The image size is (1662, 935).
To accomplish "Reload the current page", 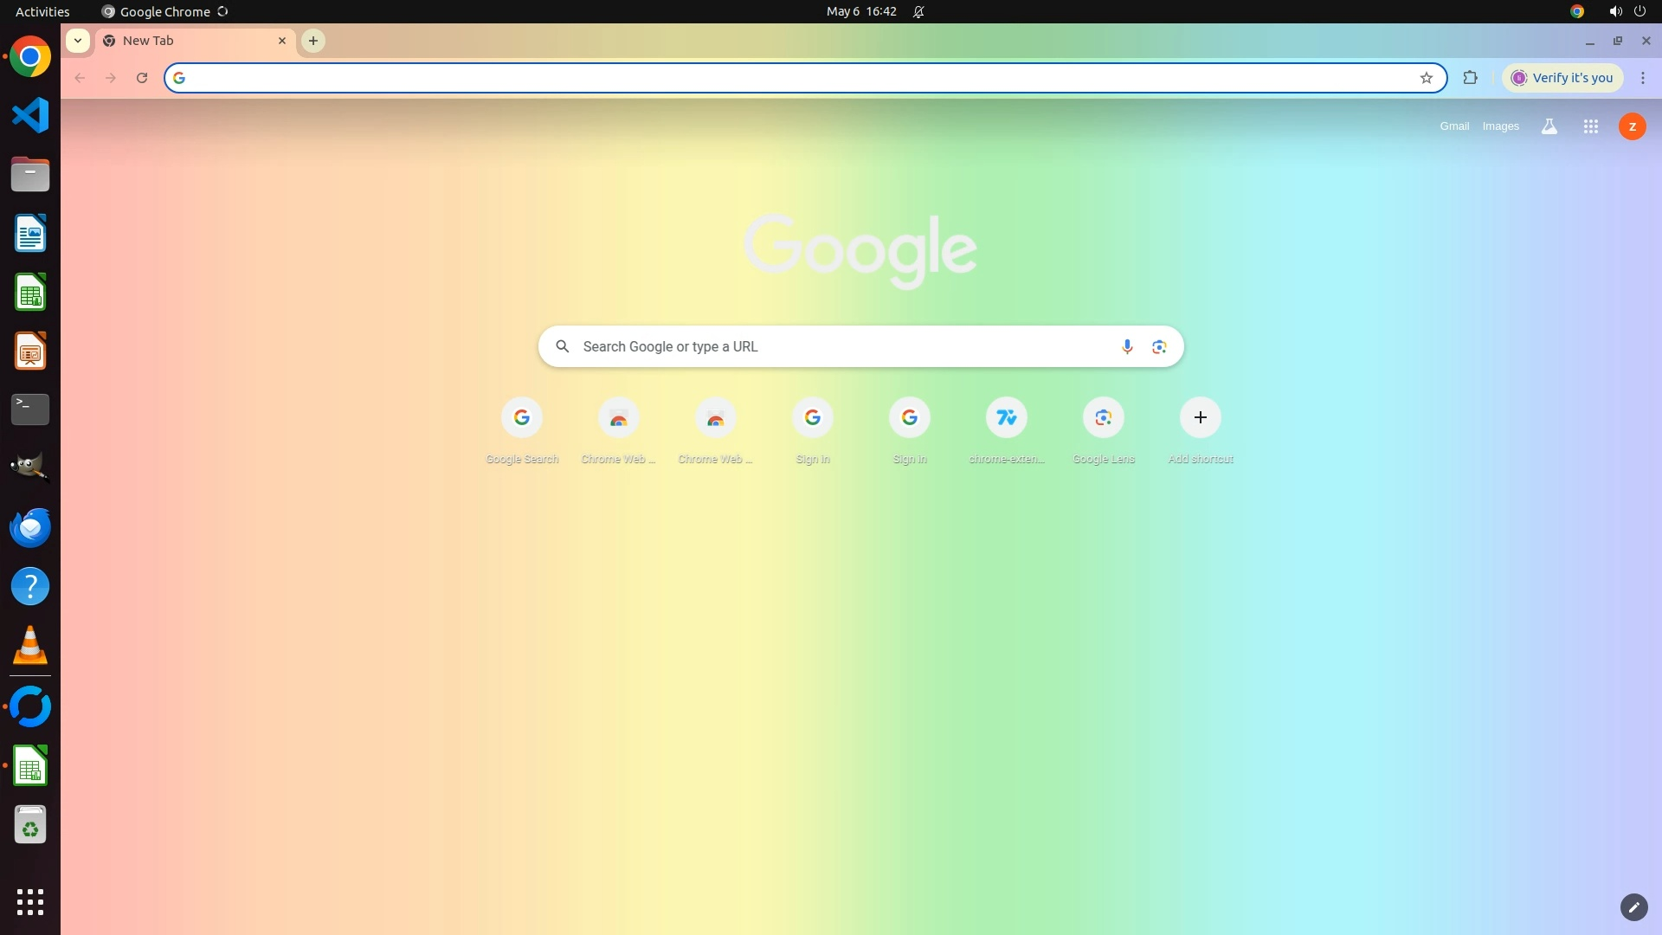I will point(142,78).
